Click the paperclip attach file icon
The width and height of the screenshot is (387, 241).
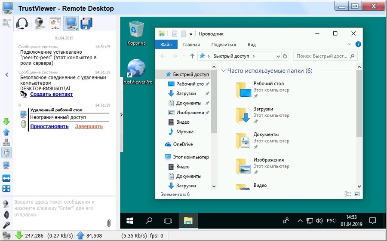pos(109,223)
